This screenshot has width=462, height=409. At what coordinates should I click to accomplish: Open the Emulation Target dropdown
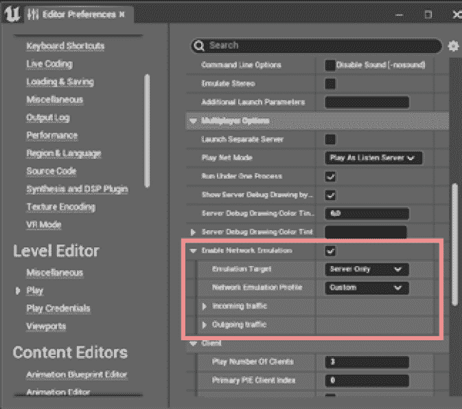click(x=367, y=269)
